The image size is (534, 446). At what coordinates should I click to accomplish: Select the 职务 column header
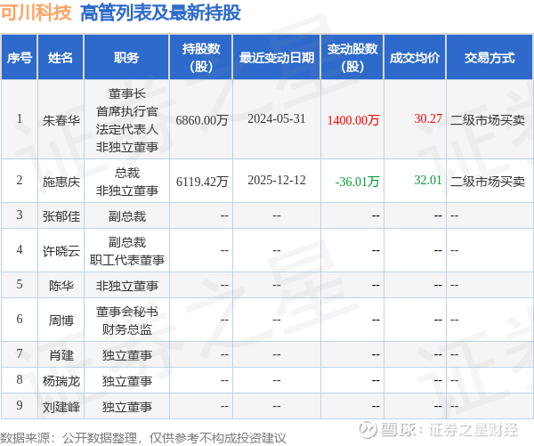point(126,58)
